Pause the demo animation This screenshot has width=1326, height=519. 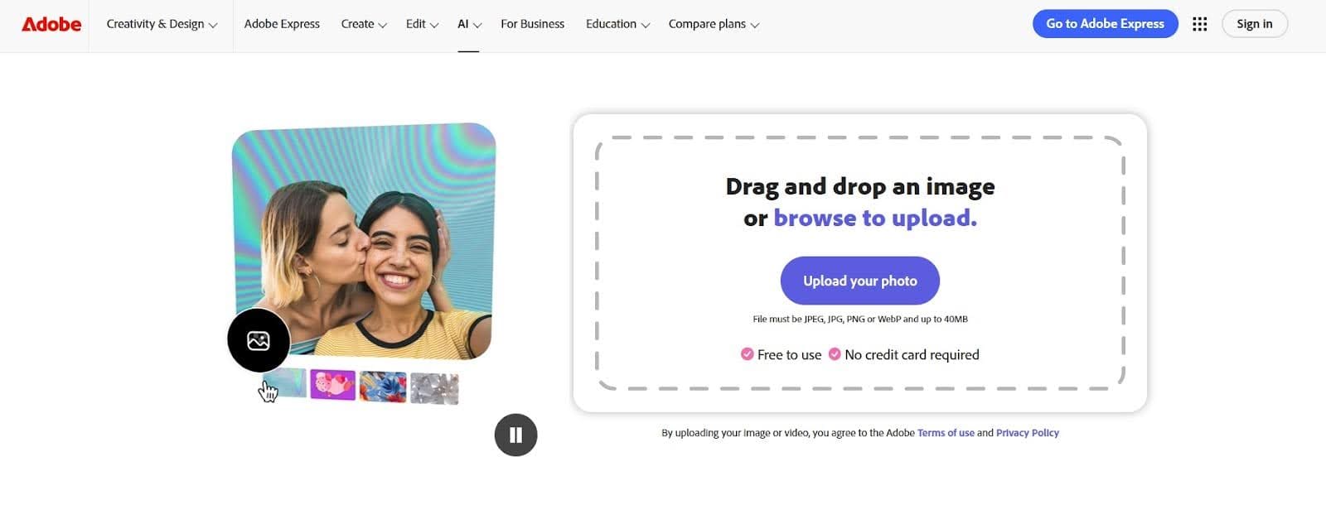click(x=515, y=435)
